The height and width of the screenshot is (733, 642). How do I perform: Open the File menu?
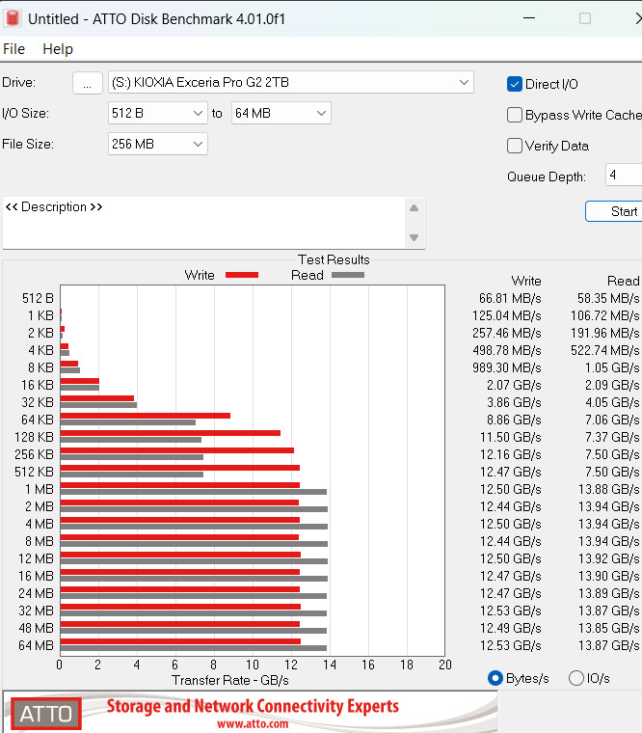[14, 49]
